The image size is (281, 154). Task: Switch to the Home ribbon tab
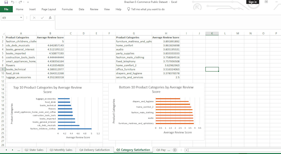[x=19, y=10]
